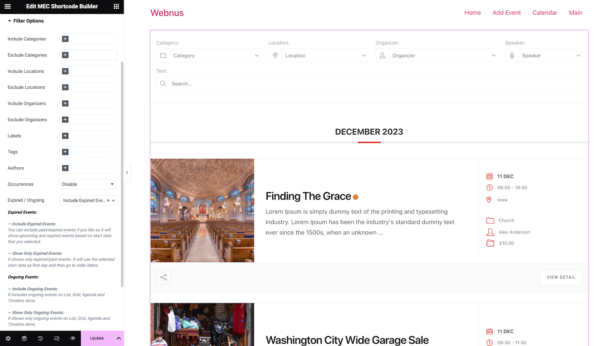Screen dimensions: 597x346
Task: Click the organizer person icon in filter bar
Action: coord(382,55)
